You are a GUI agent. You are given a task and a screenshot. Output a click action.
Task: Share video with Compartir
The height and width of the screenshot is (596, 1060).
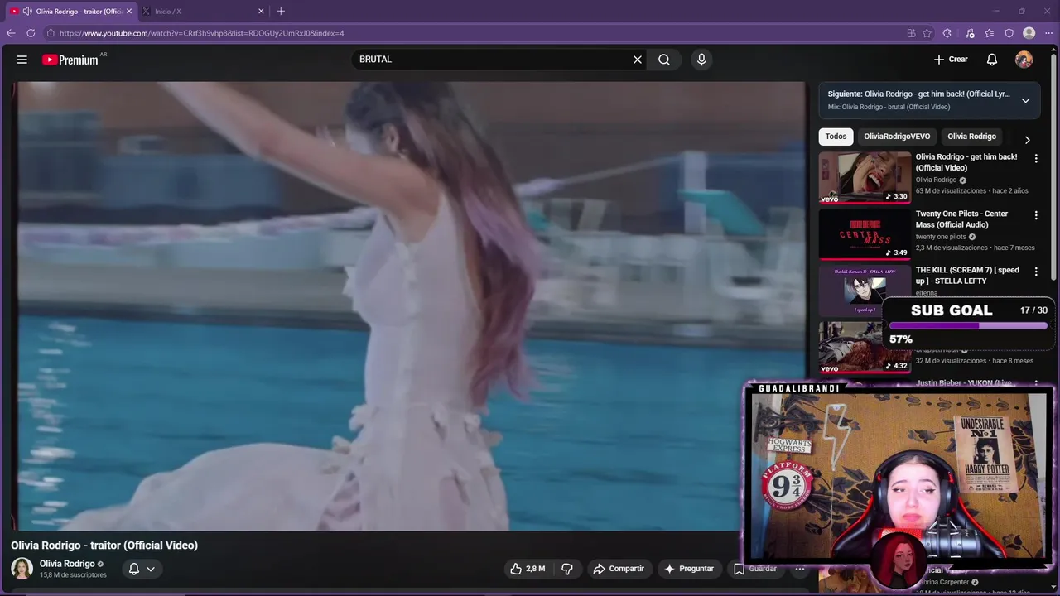point(619,569)
